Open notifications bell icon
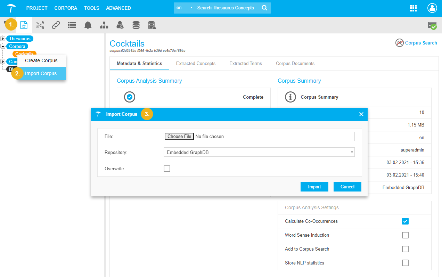 (x=88, y=25)
